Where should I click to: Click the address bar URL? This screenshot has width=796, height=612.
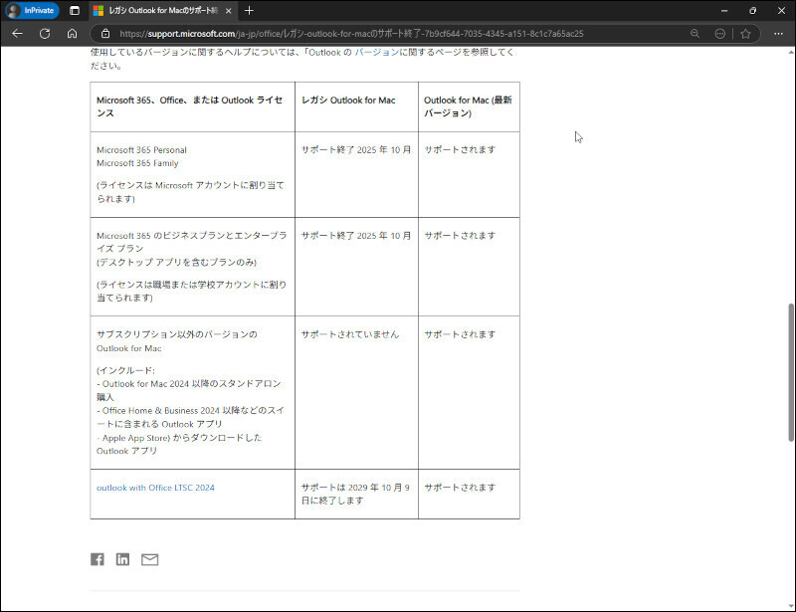pyautogui.click(x=351, y=34)
